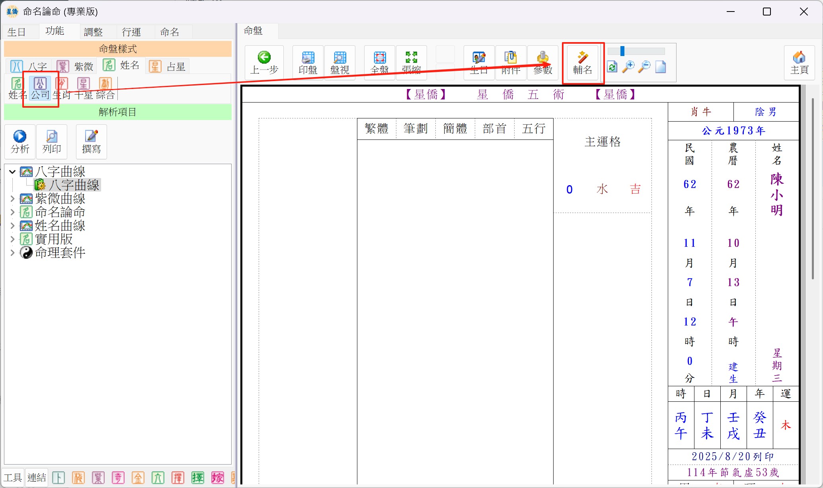Click the 輔名 magic wand button

[x=583, y=63]
